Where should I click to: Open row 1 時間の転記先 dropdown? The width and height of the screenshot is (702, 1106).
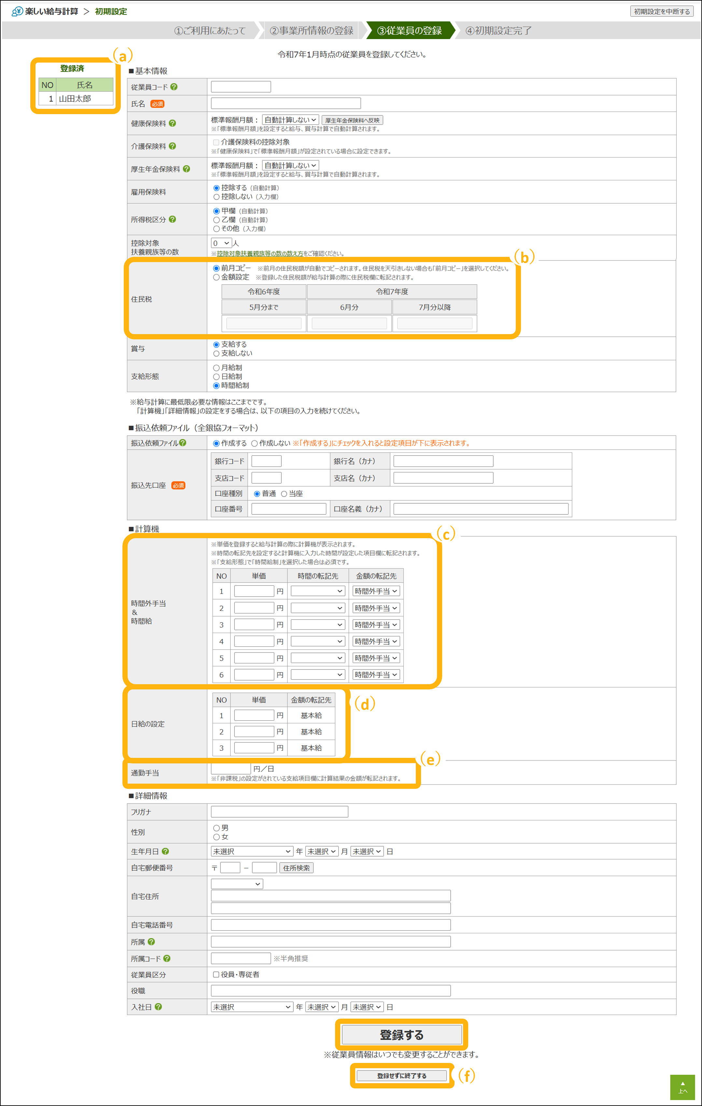point(318,591)
